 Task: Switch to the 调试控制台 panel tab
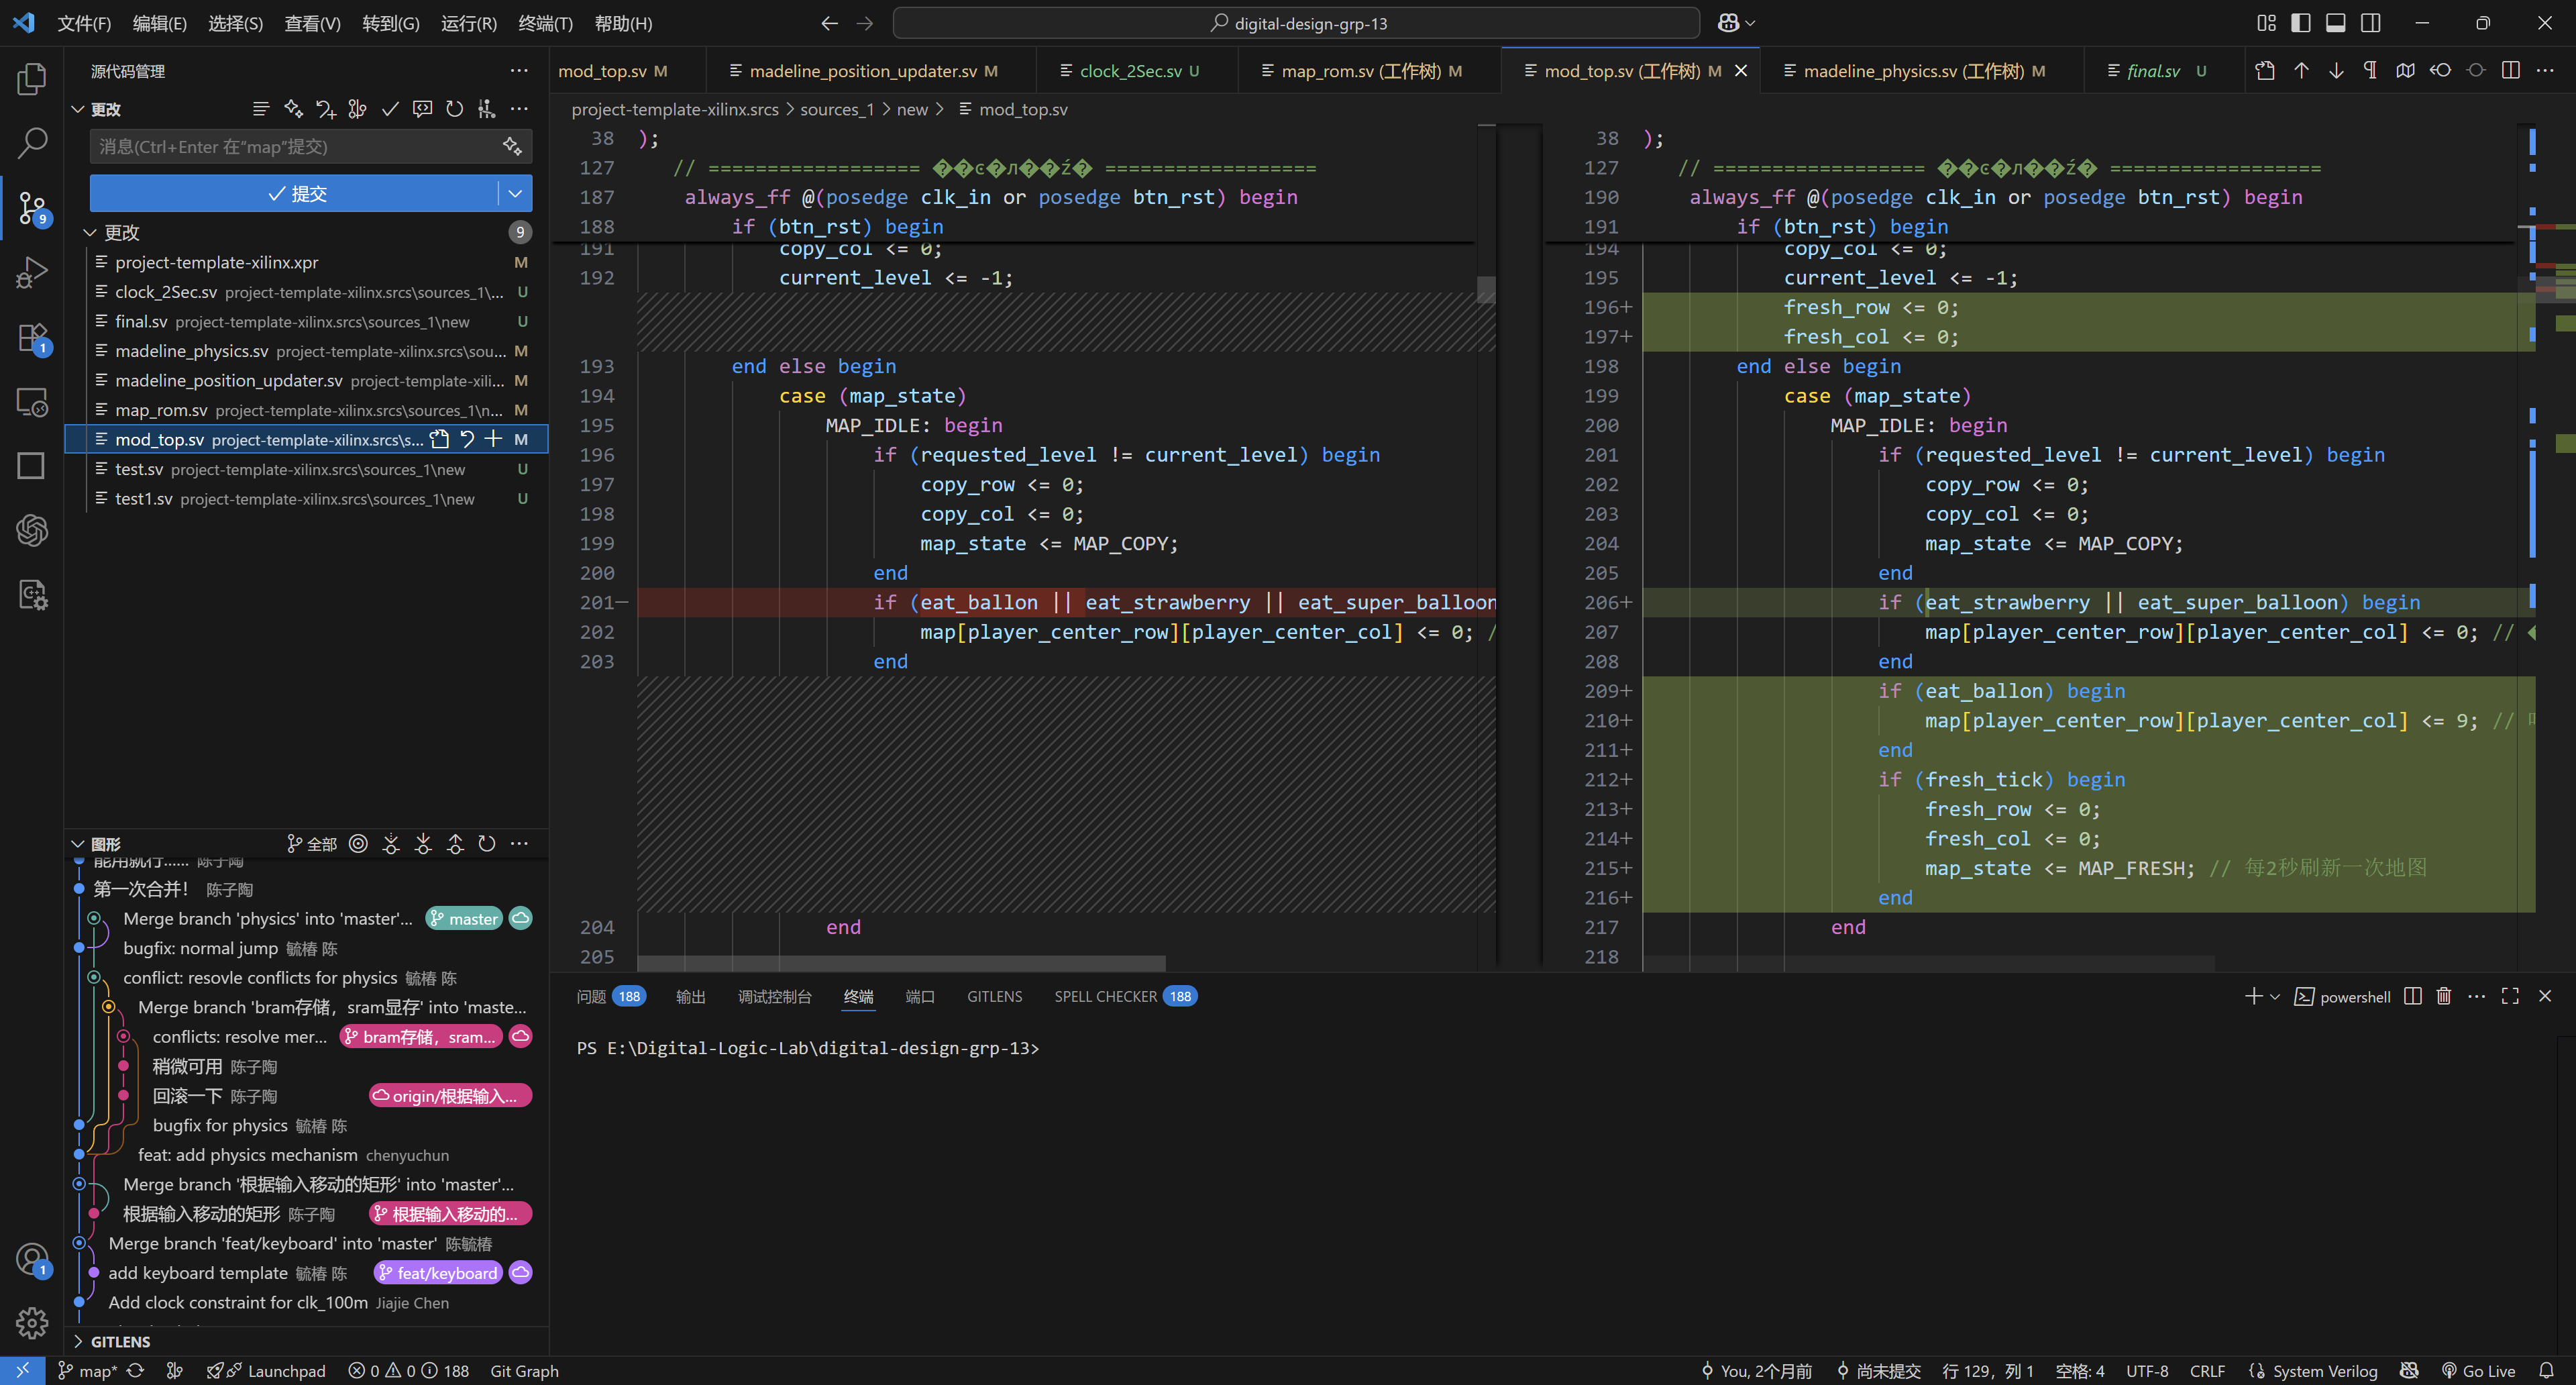coord(775,996)
